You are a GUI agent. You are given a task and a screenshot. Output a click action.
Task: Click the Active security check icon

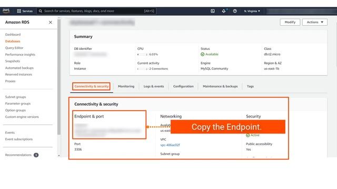coord(248,135)
